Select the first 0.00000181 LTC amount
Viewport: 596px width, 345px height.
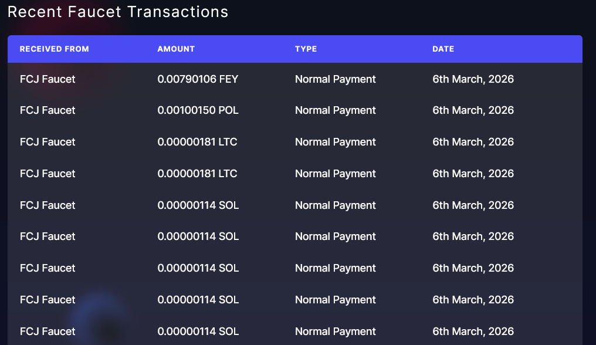coord(197,142)
